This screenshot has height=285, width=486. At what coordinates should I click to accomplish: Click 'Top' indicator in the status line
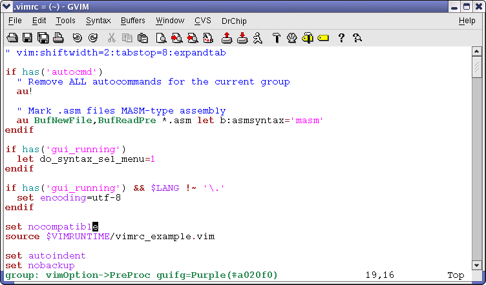[x=456, y=275]
